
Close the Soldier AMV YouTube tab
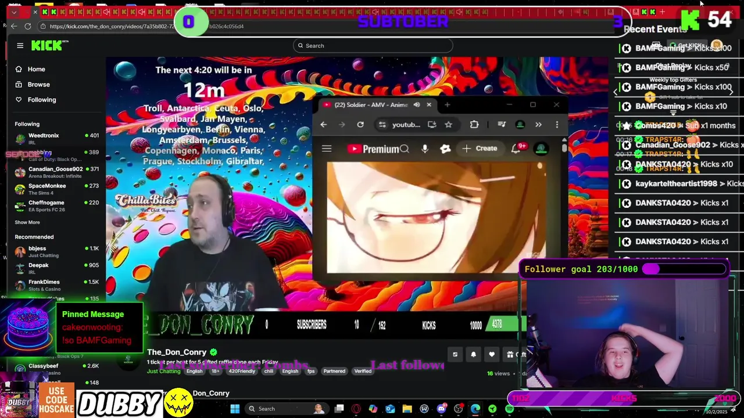tap(429, 105)
